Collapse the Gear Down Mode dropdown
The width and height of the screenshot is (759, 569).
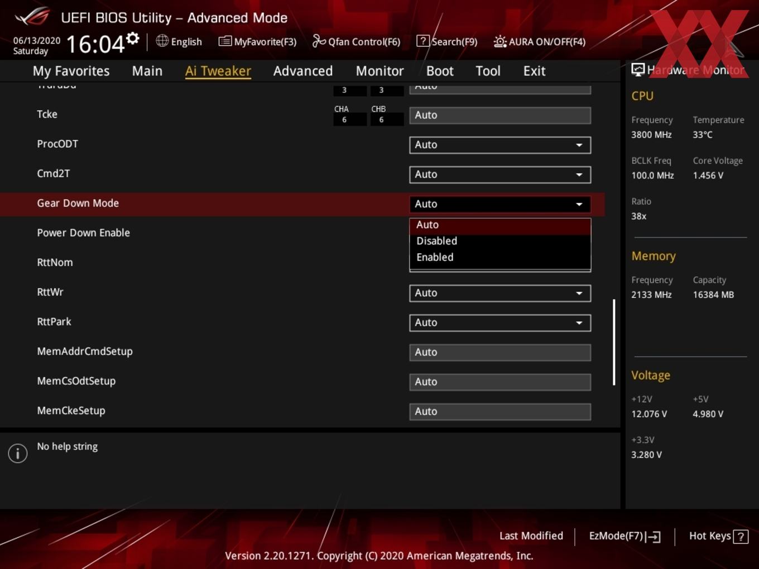500,204
